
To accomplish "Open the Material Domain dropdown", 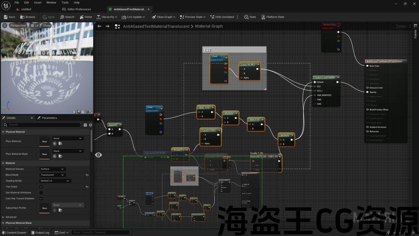I will click(x=52, y=169).
